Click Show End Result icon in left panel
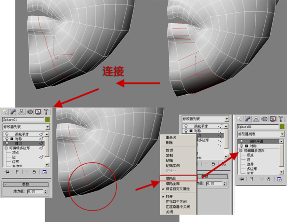The image size is (287, 222). click(17, 172)
